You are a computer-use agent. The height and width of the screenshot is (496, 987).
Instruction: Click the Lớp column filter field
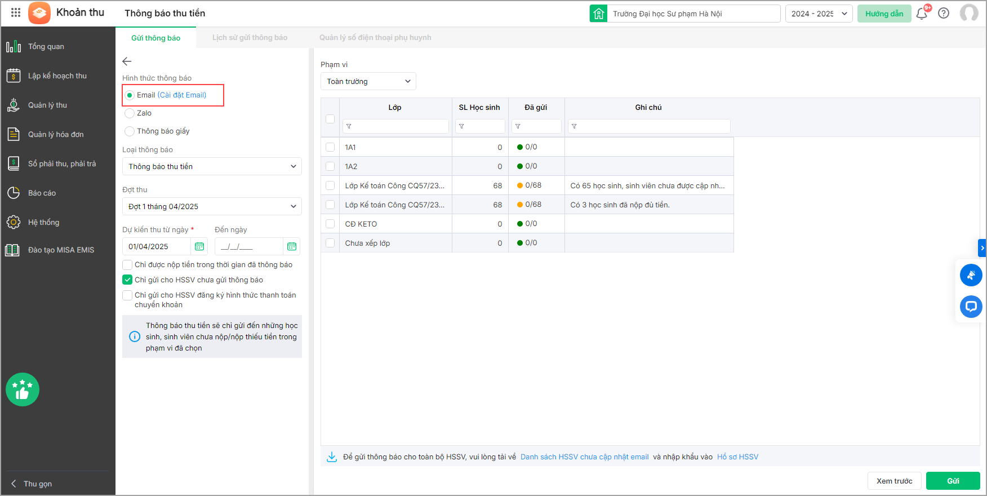pyautogui.click(x=399, y=126)
